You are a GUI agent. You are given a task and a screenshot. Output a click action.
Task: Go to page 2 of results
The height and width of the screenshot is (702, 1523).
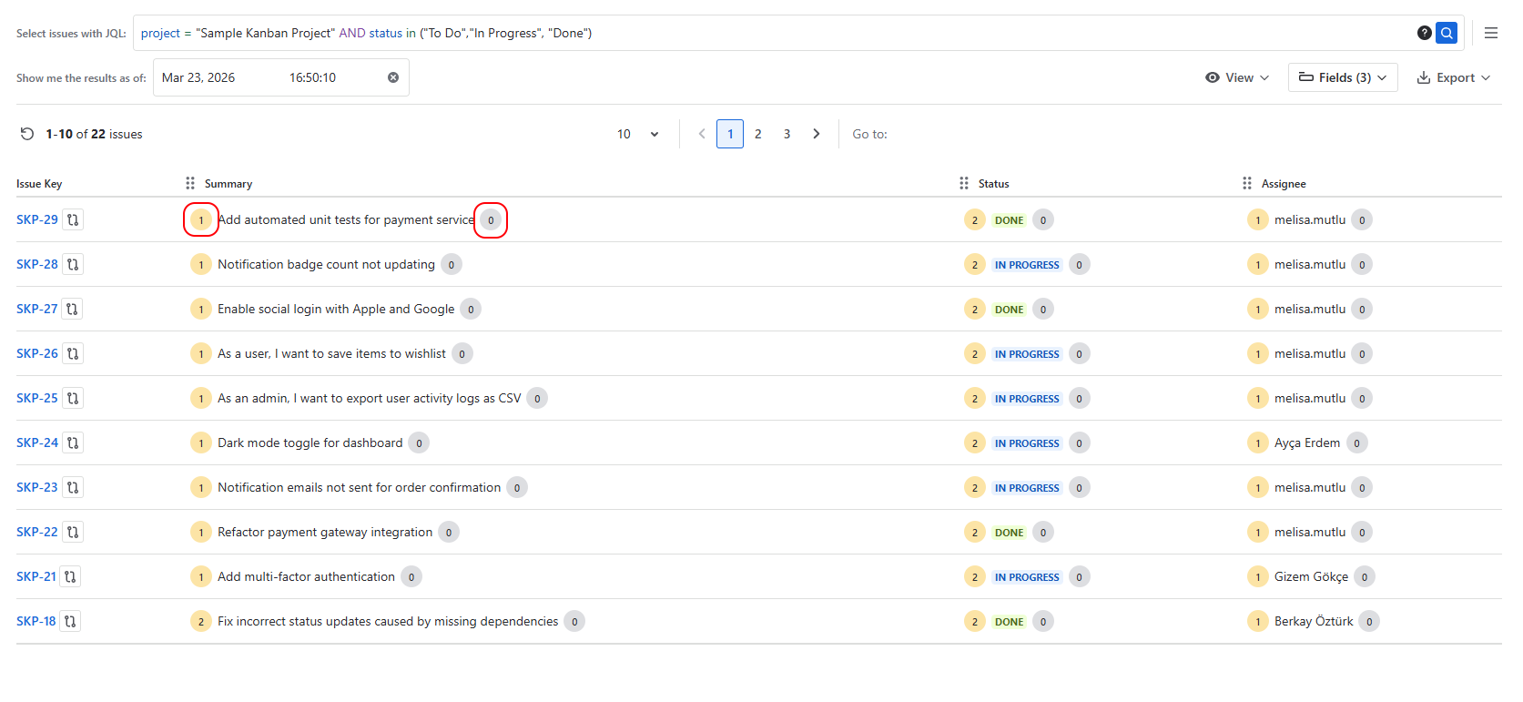coord(757,134)
